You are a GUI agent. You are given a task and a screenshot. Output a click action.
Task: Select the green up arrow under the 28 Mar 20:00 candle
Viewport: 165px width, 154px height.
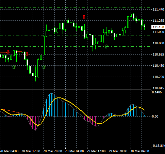click(44, 67)
